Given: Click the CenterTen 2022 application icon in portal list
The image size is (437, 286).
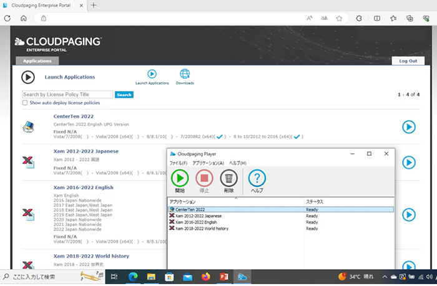Looking at the screenshot, I should pos(28,127).
